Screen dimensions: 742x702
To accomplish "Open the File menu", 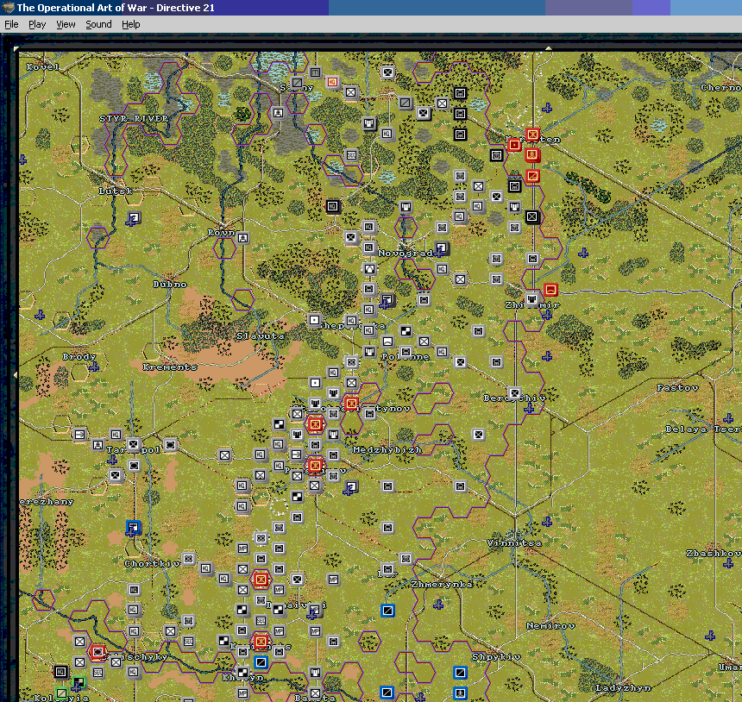I will (11, 24).
